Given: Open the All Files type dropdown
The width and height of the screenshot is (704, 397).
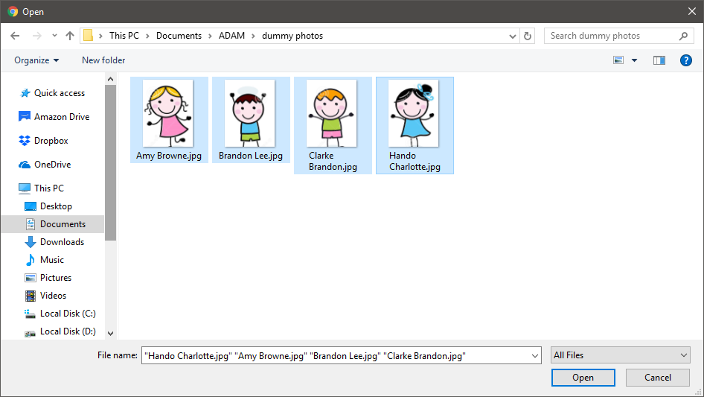Looking at the screenshot, I should [x=621, y=355].
